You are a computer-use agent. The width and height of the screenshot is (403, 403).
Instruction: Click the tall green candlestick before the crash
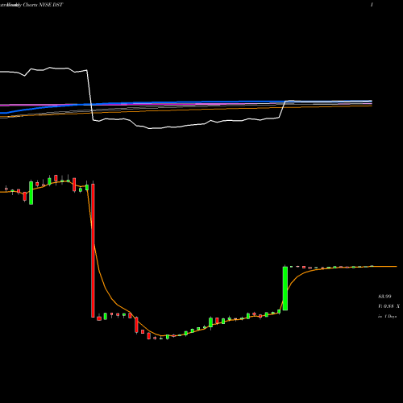click(31, 193)
